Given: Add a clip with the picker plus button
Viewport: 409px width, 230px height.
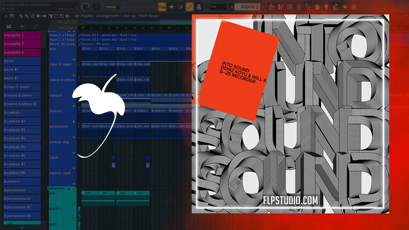Looking at the screenshot, I should (x=22, y=227).
